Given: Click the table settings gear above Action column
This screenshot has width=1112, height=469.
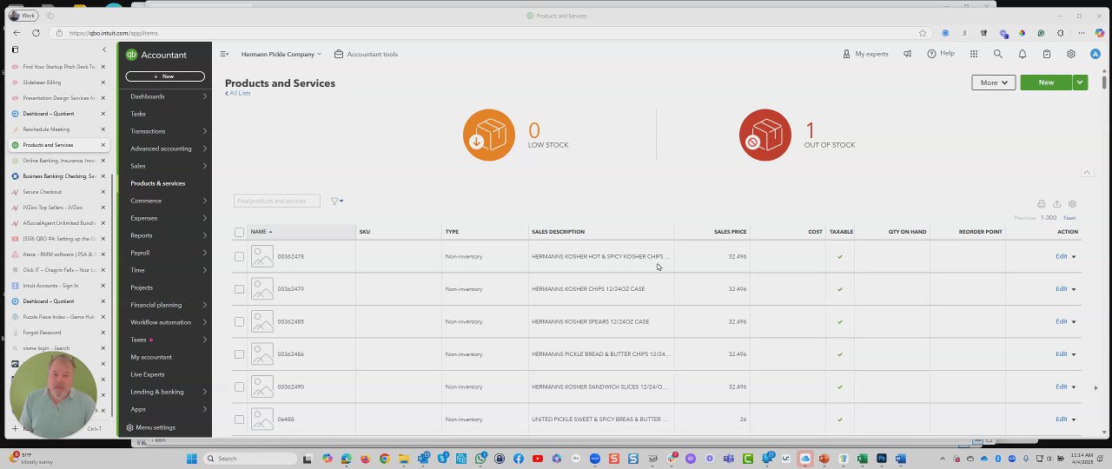Looking at the screenshot, I should click(1072, 204).
